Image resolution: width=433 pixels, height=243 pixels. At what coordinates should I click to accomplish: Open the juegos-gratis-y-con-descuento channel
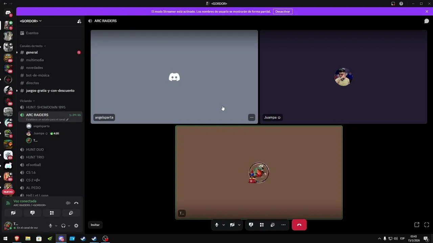(50, 90)
